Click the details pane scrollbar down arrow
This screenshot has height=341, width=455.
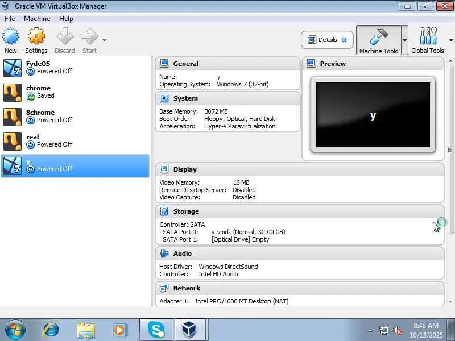[x=450, y=302]
